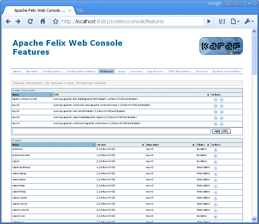
Task: Select the camel-cometd feature name
Action: click(x=20, y=210)
